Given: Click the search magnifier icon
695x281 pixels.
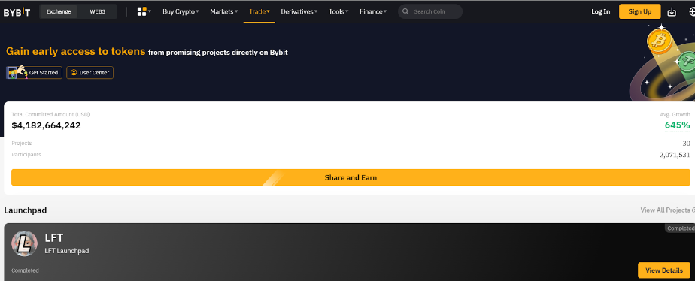Looking at the screenshot, I should coord(405,11).
